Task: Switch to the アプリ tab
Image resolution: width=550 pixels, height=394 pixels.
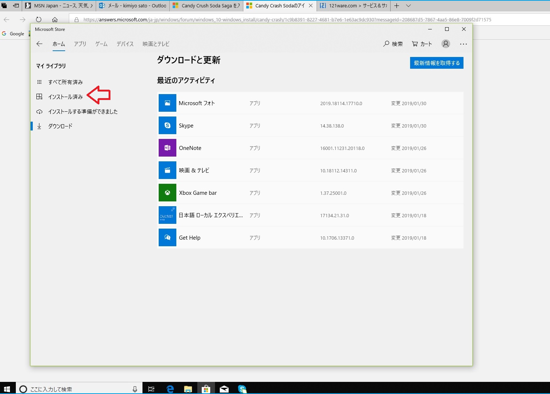Action: point(80,44)
